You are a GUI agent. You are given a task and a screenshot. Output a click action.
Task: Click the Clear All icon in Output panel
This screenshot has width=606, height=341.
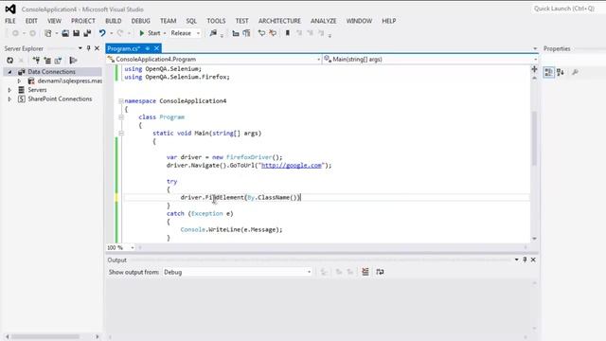coord(365,272)
